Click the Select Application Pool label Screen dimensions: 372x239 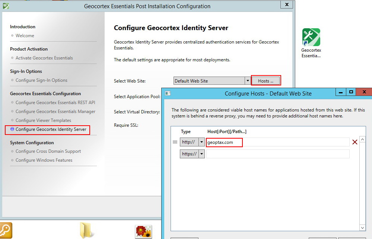coord(137,97)
